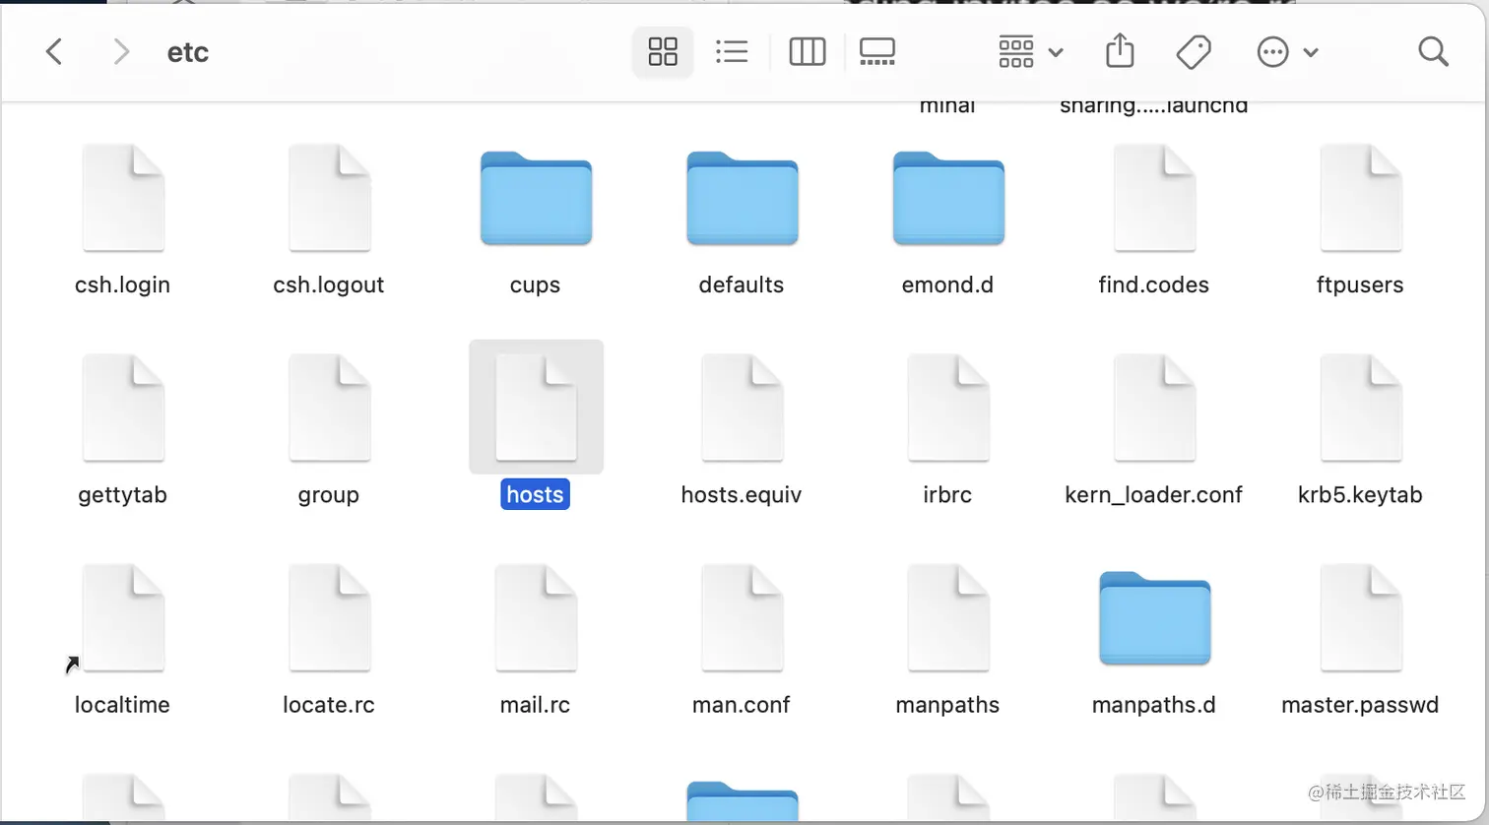Click the highlighted hosts file icon

(x=536, y=408)
